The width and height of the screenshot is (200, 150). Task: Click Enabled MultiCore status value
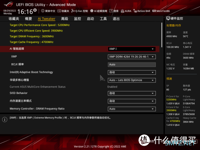pyautogui.click(x=112, y=87)
